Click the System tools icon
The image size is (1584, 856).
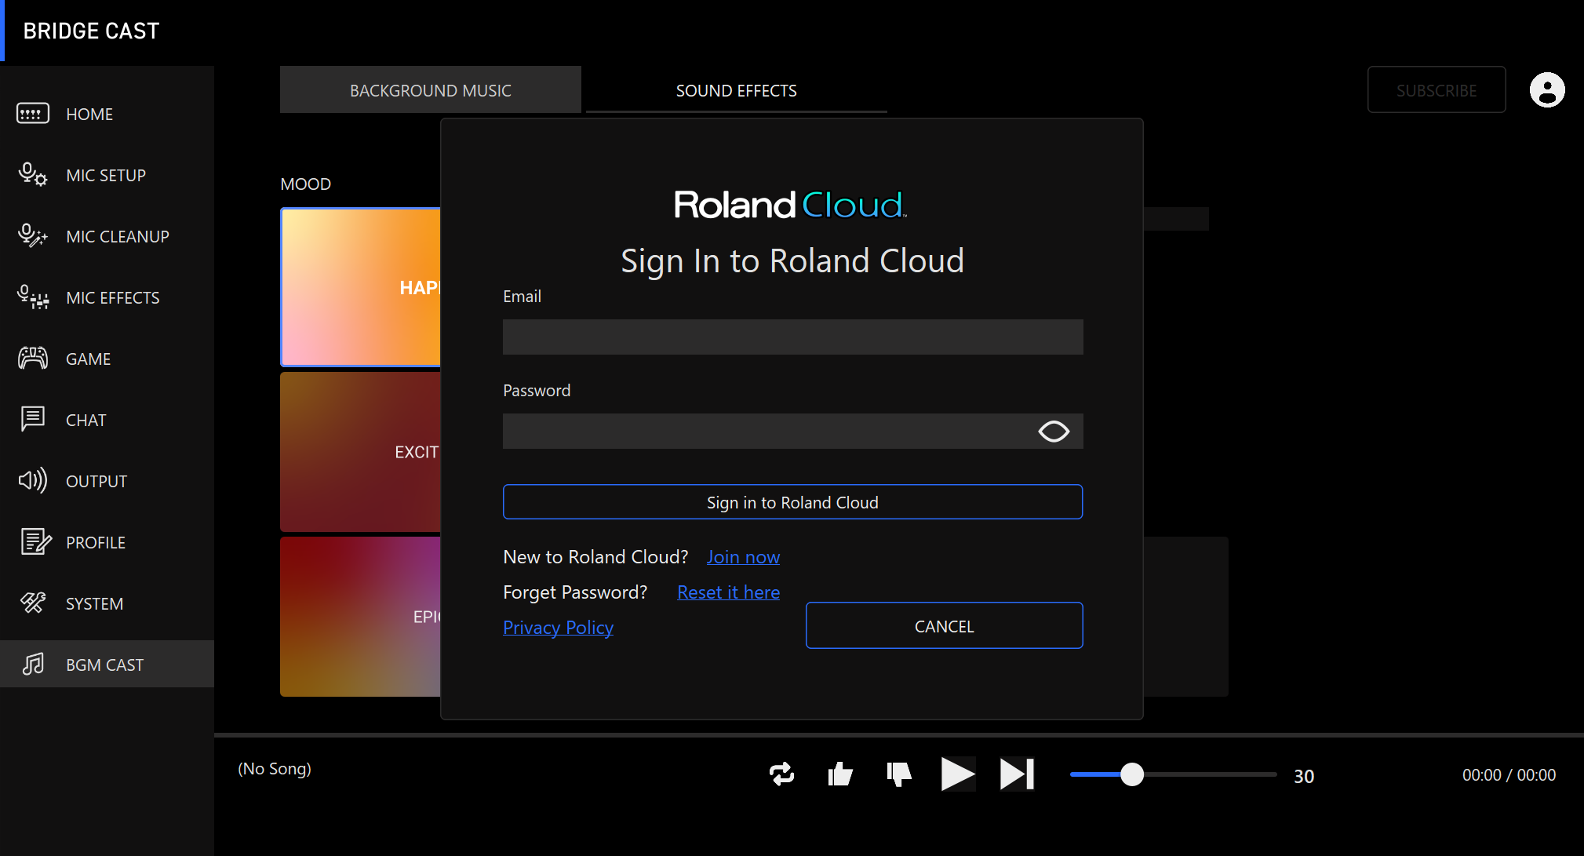33,603
